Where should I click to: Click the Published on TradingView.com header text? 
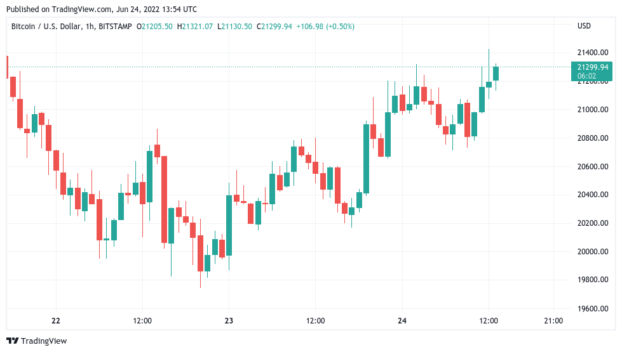tap(102, 9)
